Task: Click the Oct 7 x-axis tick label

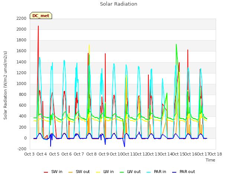Action: pos(79,154)
